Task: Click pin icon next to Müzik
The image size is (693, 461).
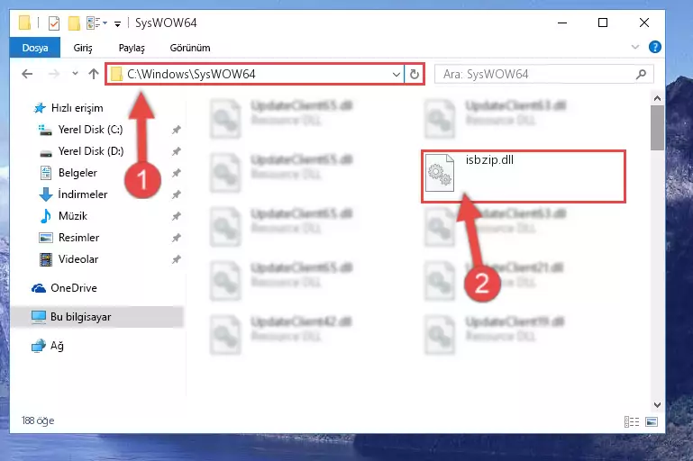Action: [177, 216]
